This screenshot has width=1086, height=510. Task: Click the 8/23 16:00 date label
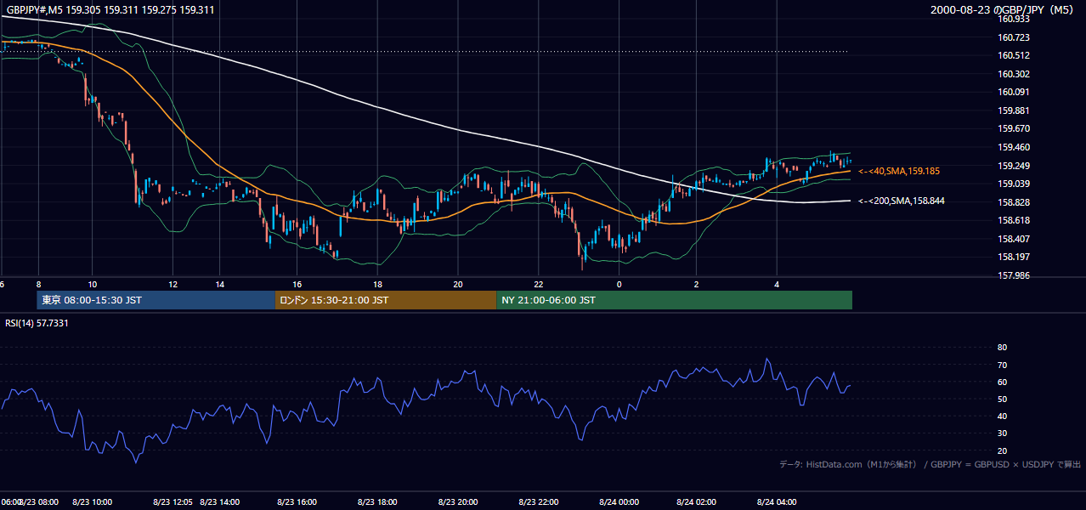point(297,502)
